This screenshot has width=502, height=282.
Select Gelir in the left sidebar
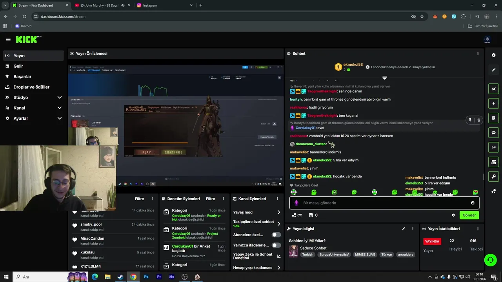34,66
